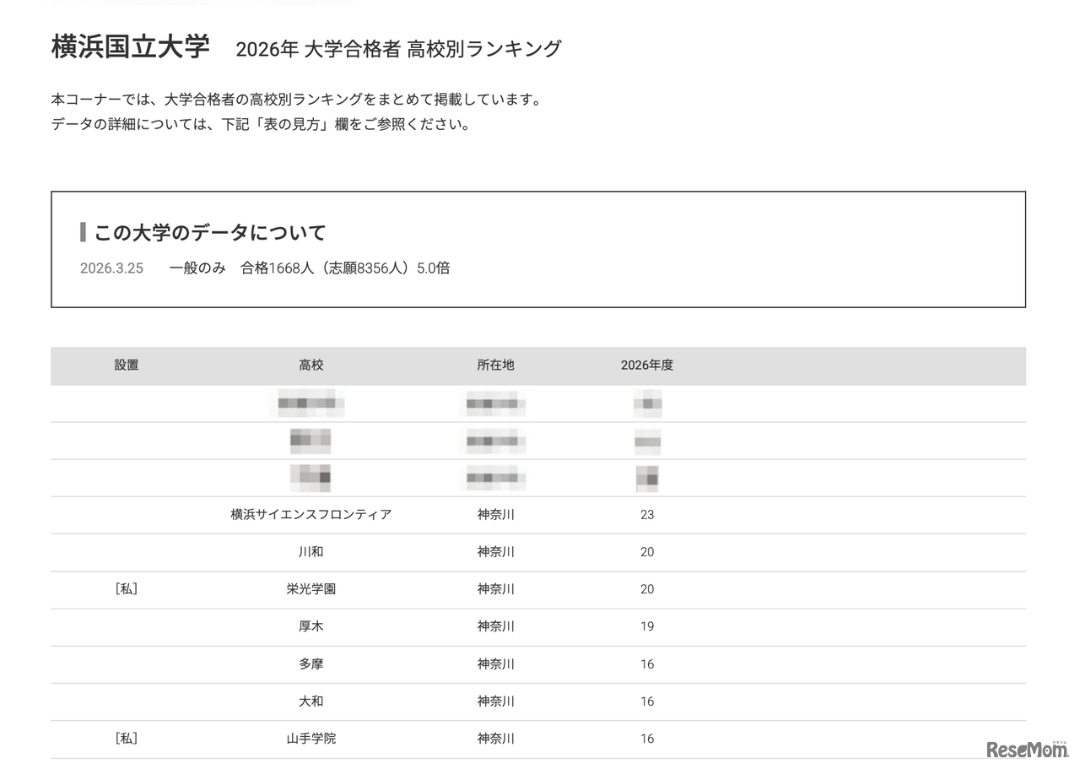This screenshot has width=1080, height=769.
Task: Select the 山手学院 school name
Action: click(311, 739)
